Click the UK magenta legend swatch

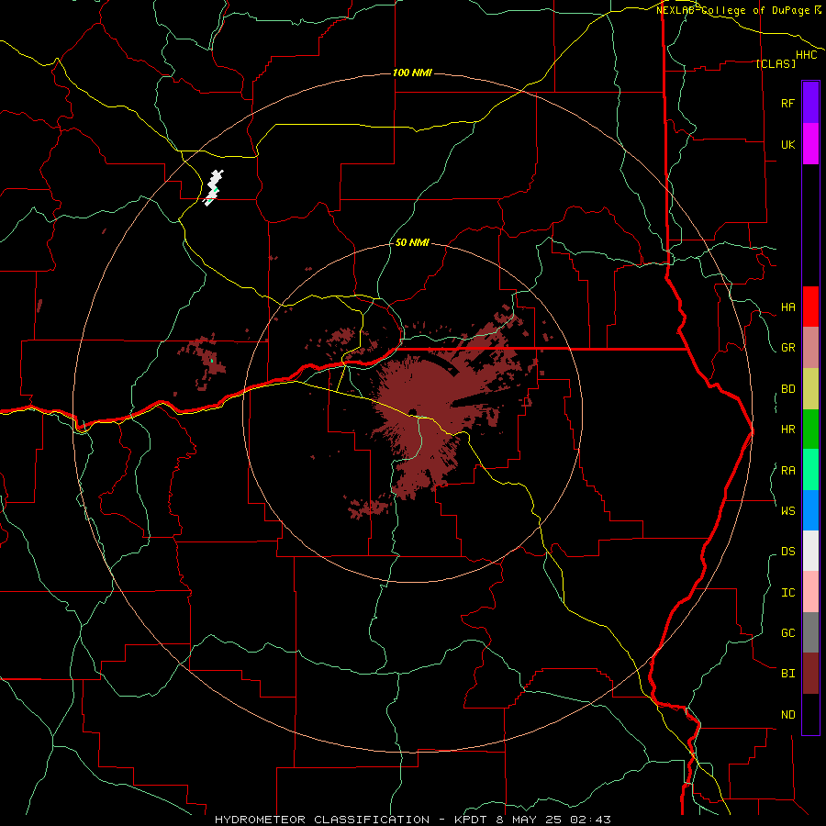tap(810, 144)
